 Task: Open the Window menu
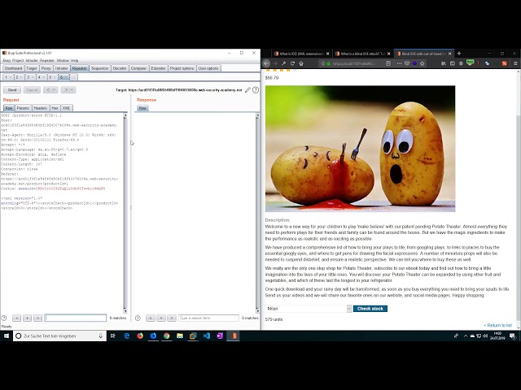pos(63,61)
